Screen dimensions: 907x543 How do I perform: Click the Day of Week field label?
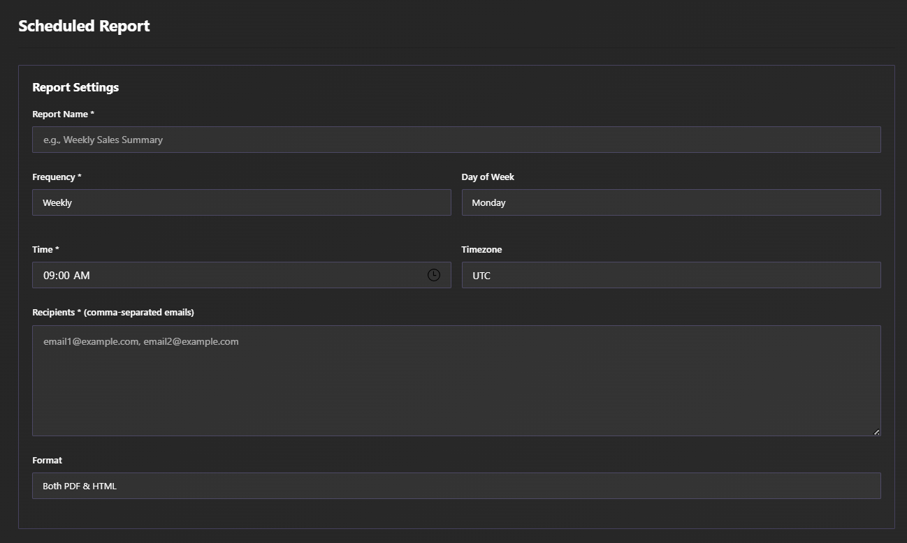(x=488, y=177)
